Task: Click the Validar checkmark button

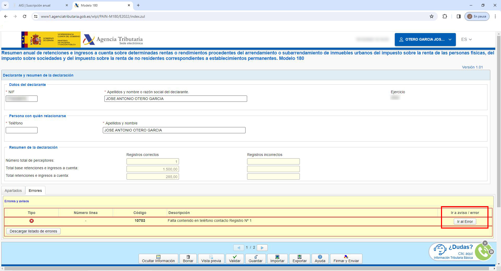Action: pyautogui.click(x=235, y=259)
